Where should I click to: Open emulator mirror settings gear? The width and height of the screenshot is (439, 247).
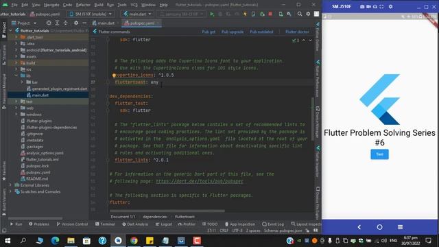point(390,6)
